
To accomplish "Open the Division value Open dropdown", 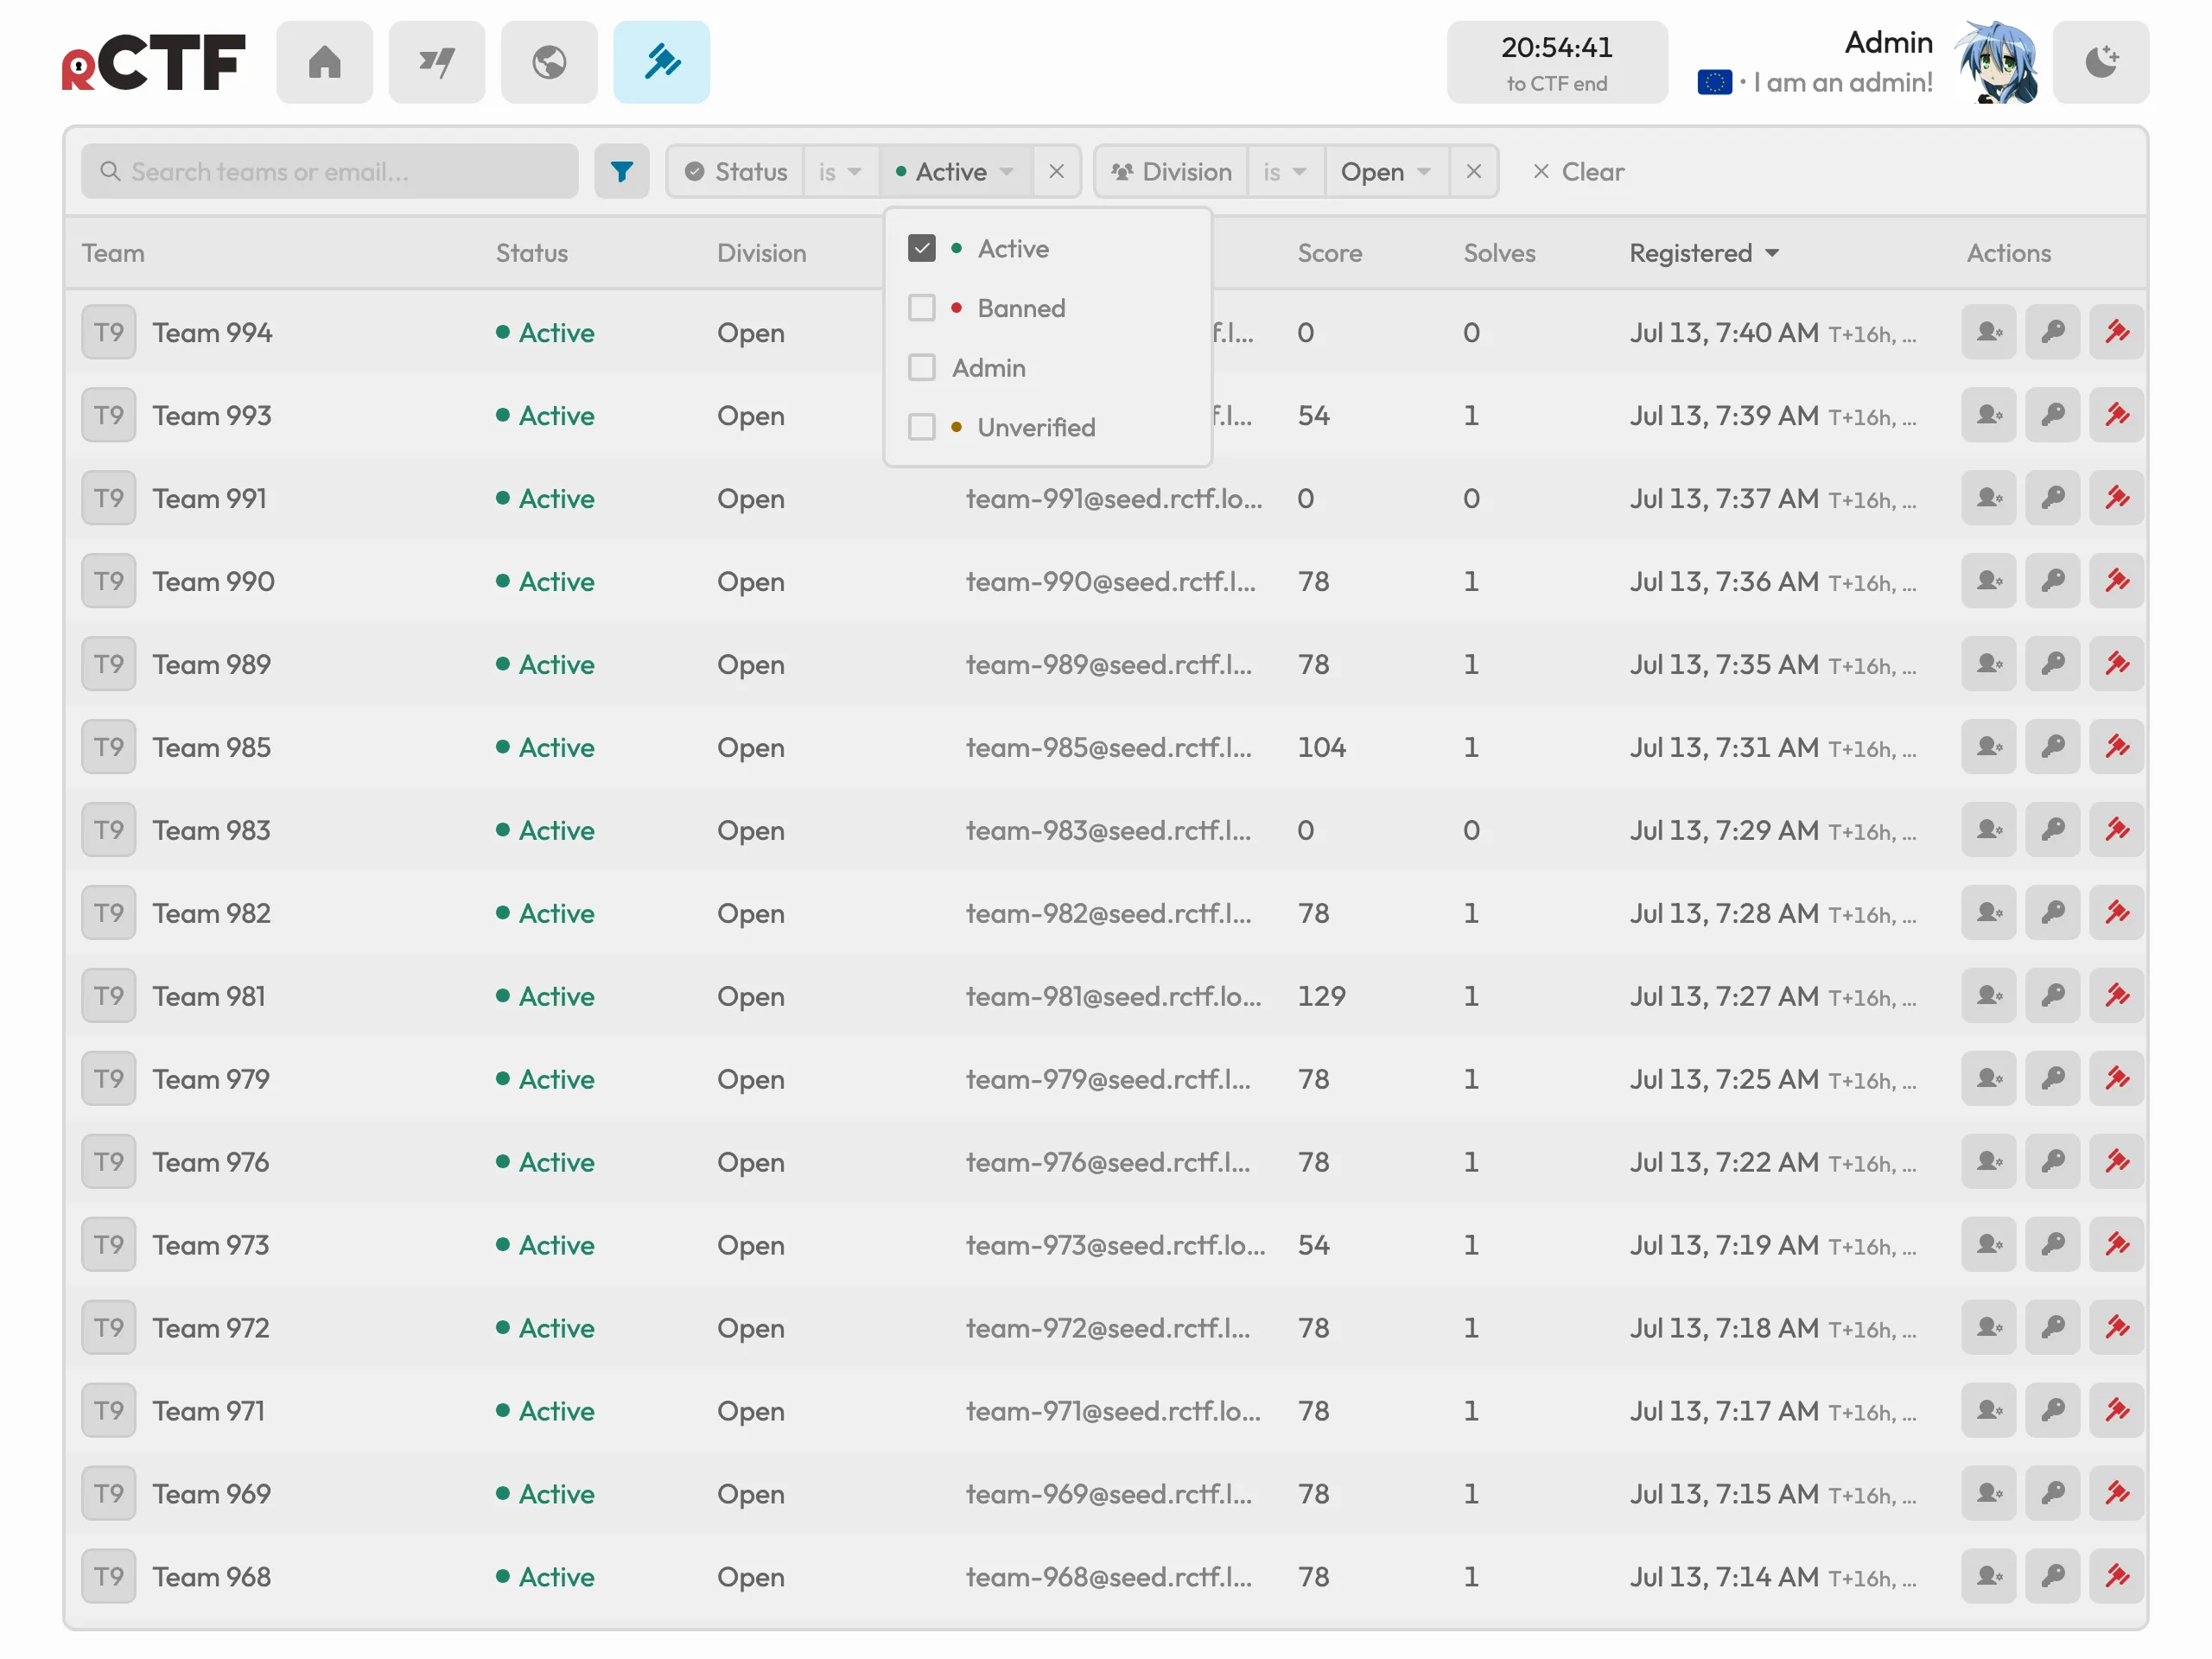I will pos(1386,172).
